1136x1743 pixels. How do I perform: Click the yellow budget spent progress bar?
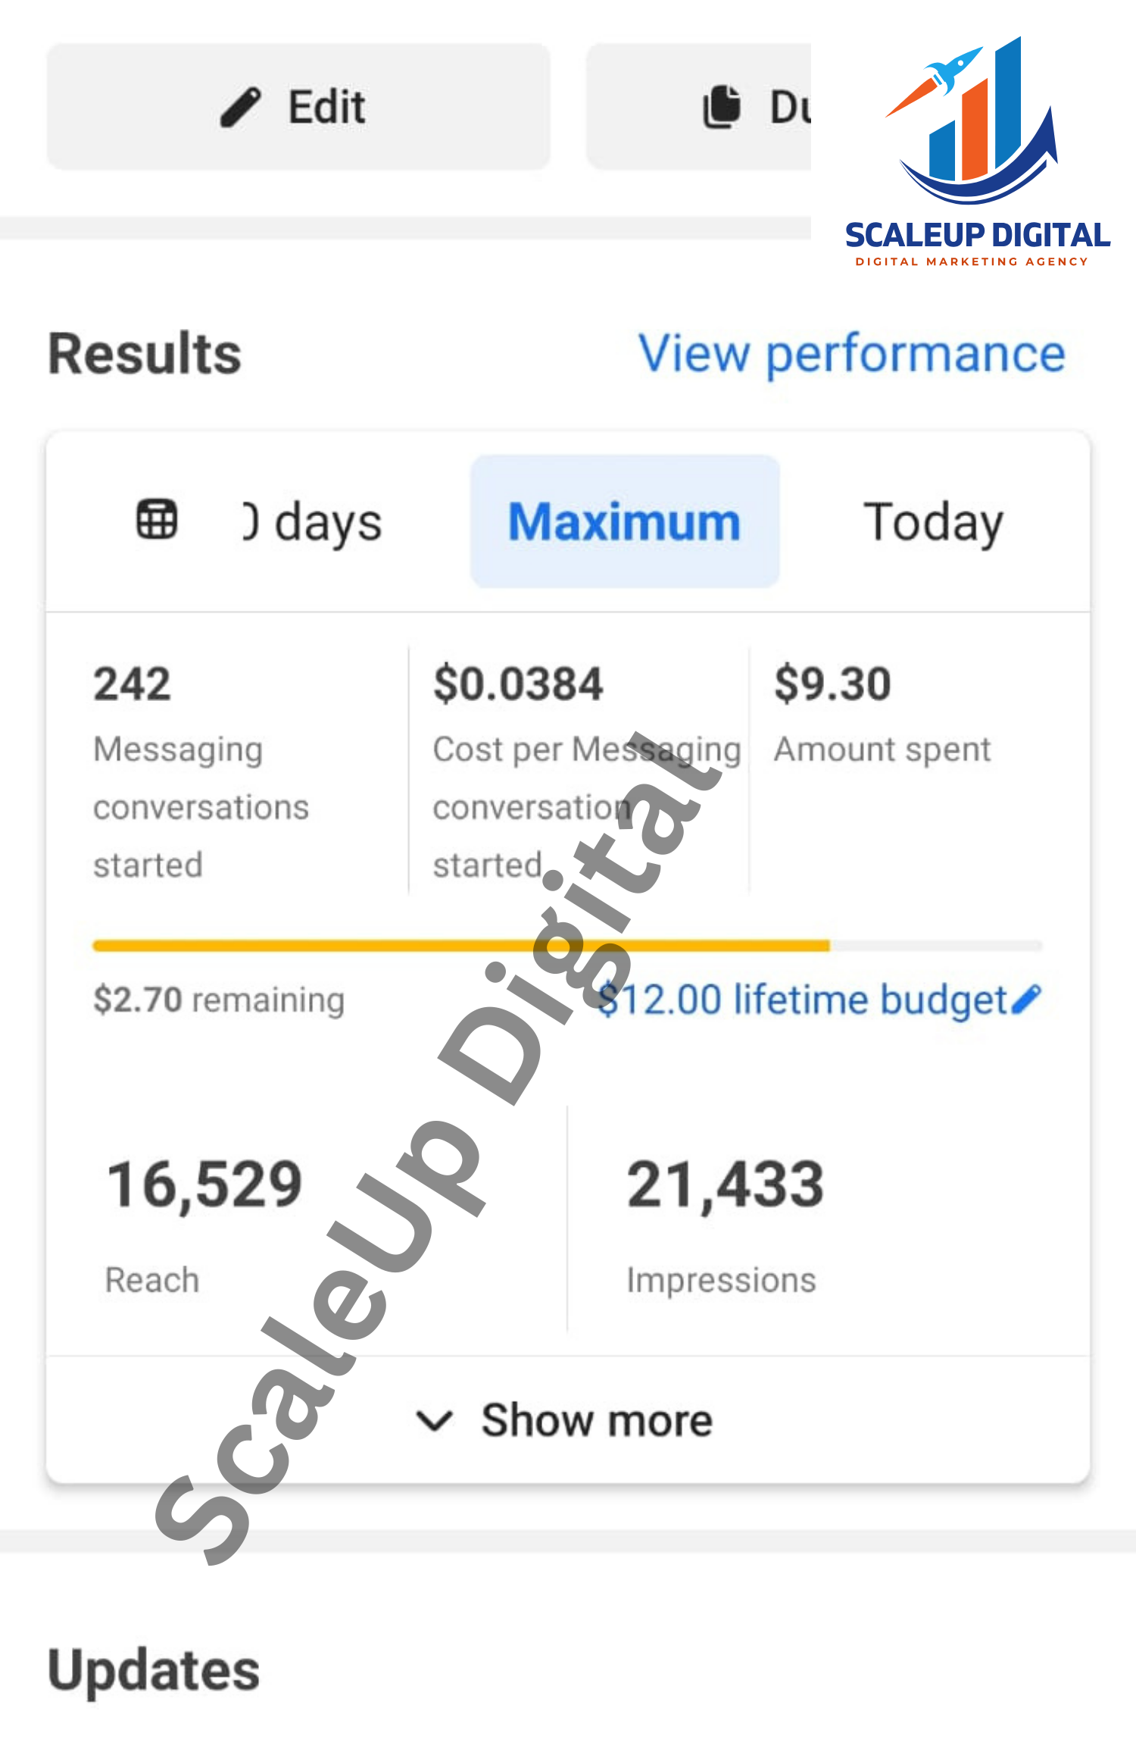[x=460, y=945]
